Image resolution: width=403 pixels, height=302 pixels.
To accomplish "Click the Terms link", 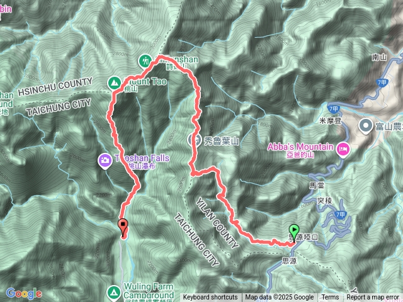I will tap(330, 298).
